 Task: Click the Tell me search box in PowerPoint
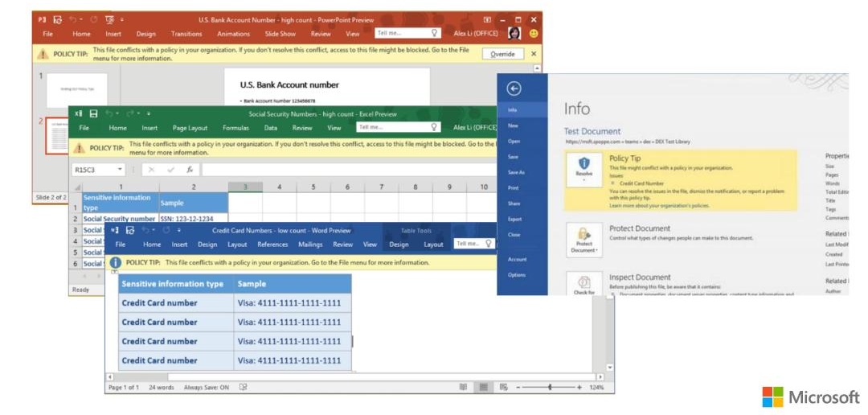click(x=407, y=33)
